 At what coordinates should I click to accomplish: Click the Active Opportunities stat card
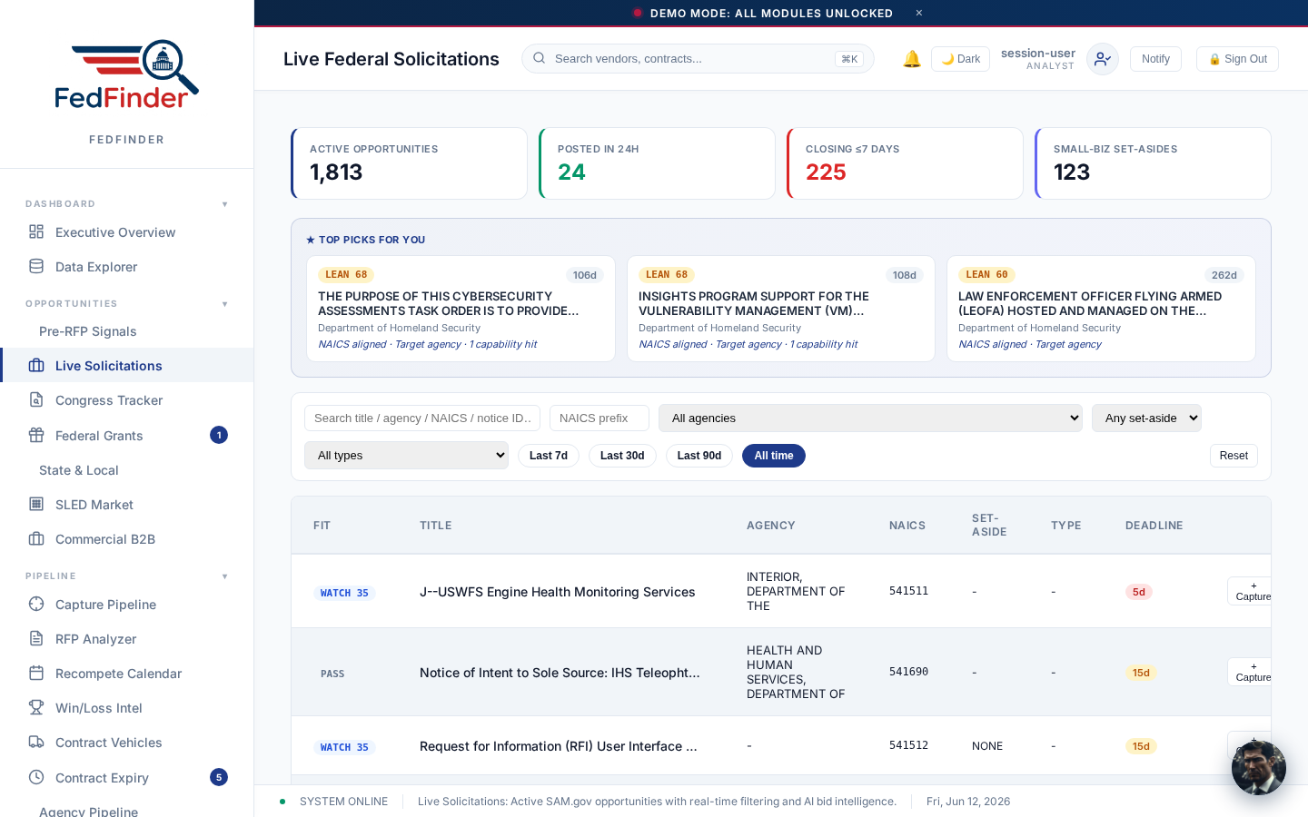click(x=409, y=163)
